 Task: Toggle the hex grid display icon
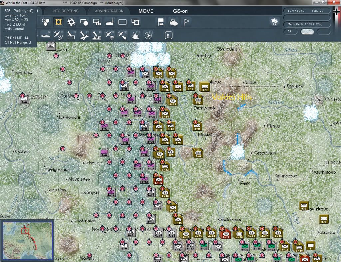click(46, 22)
